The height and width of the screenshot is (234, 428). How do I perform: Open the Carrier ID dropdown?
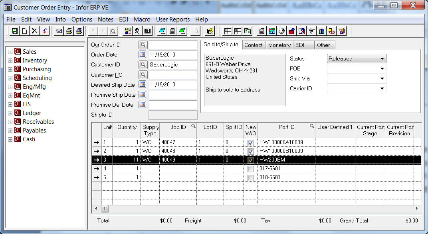tap(382, 88)
